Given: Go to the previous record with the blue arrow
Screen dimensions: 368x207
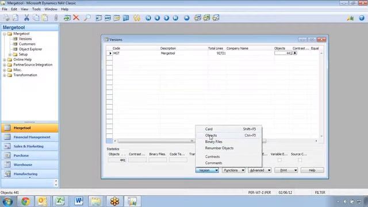Looking at the screenshot, I should 157,18.
